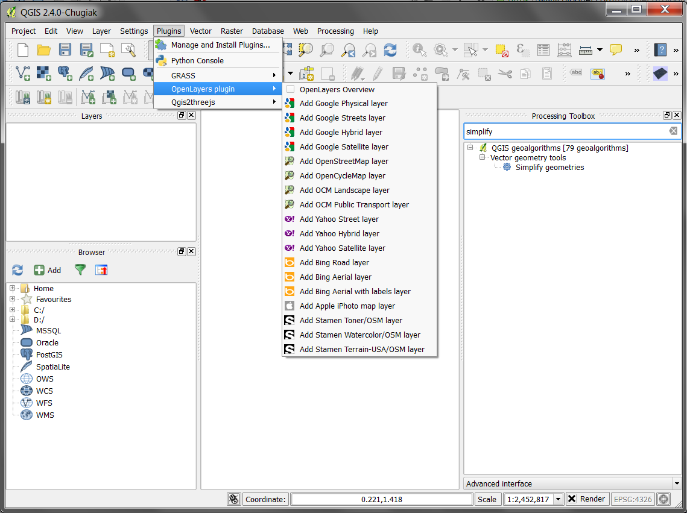Open a new QGIS project
Viewport: 687px width, 513px height.
click(22, 50)
